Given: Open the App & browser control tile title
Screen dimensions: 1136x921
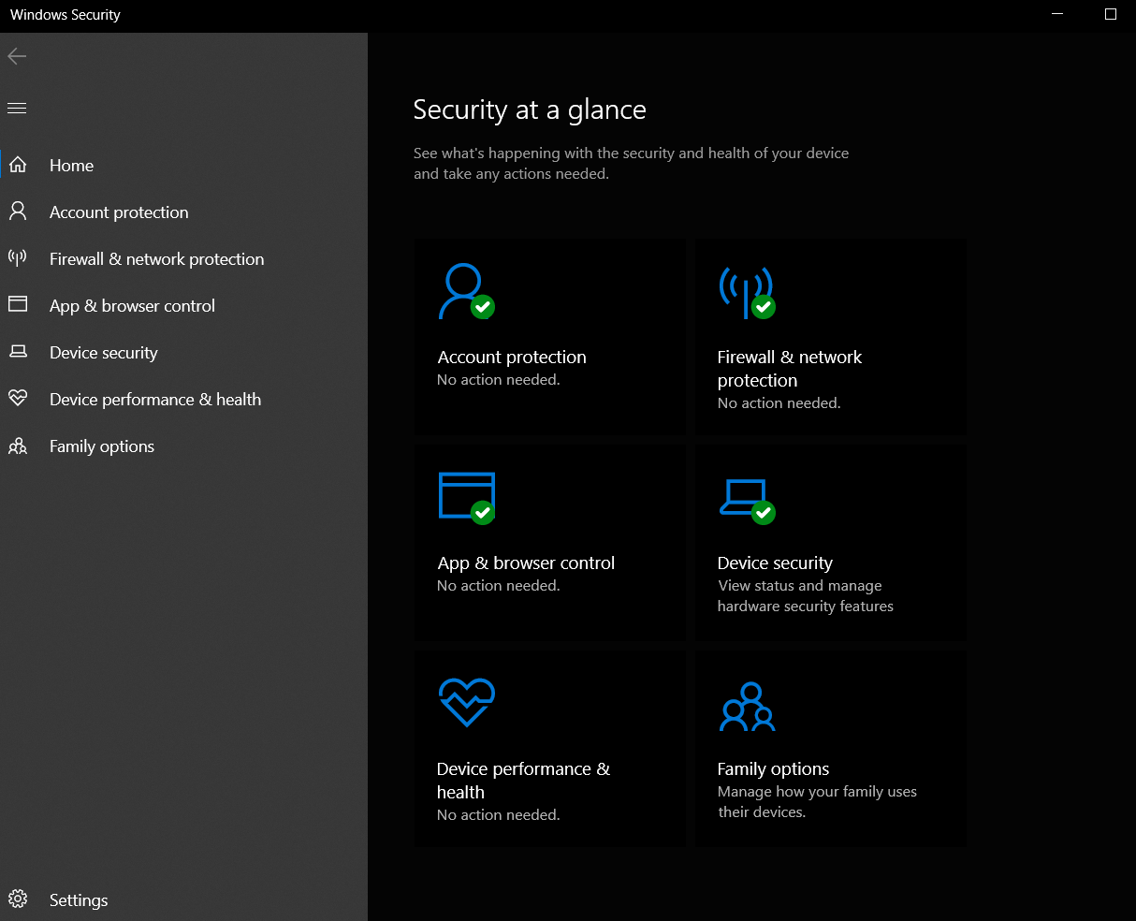Looking at the screenshot, I should [x=526, y=563].
